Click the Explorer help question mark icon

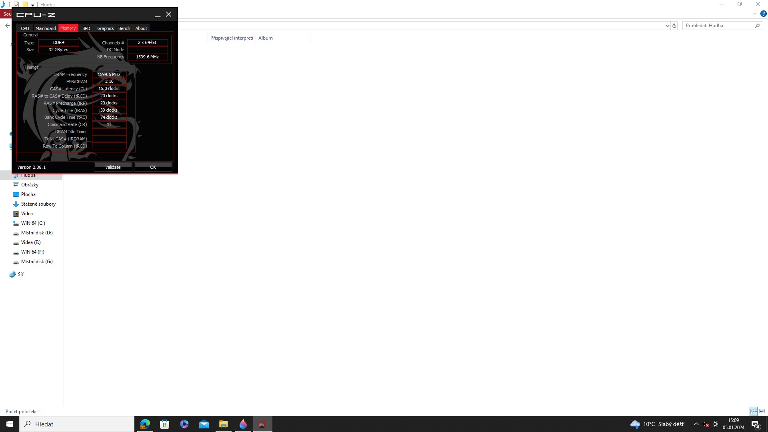[763, 14]
